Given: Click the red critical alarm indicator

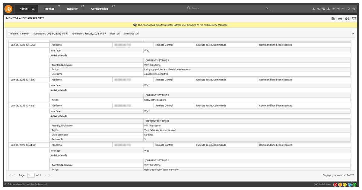Looking at the screenshot, I should [335, 185].
